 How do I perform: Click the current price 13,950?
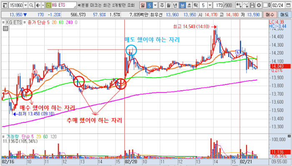point(16,15)
